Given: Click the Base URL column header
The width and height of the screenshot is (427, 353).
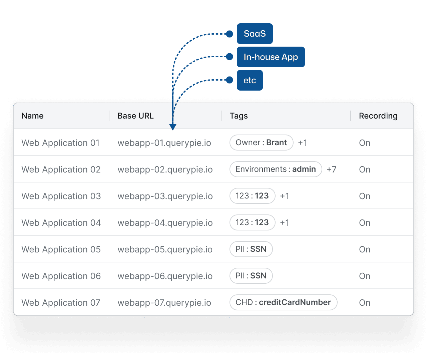Looking at the screenshot, I should pos(135,116).
